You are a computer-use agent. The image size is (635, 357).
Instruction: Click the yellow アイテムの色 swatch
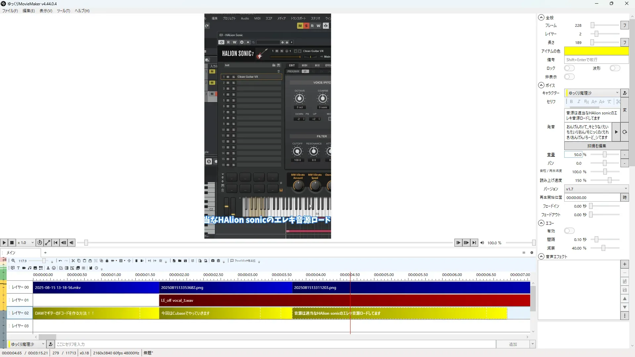click(x=596, y=51)
